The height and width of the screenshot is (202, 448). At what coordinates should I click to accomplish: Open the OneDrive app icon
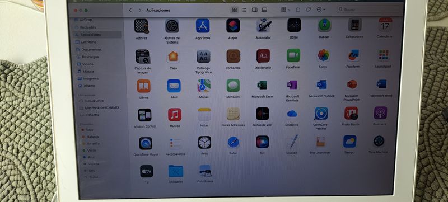coord(292,114)
